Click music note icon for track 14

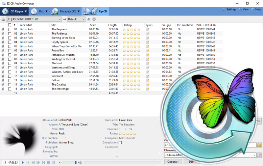[x=3, y=85]
